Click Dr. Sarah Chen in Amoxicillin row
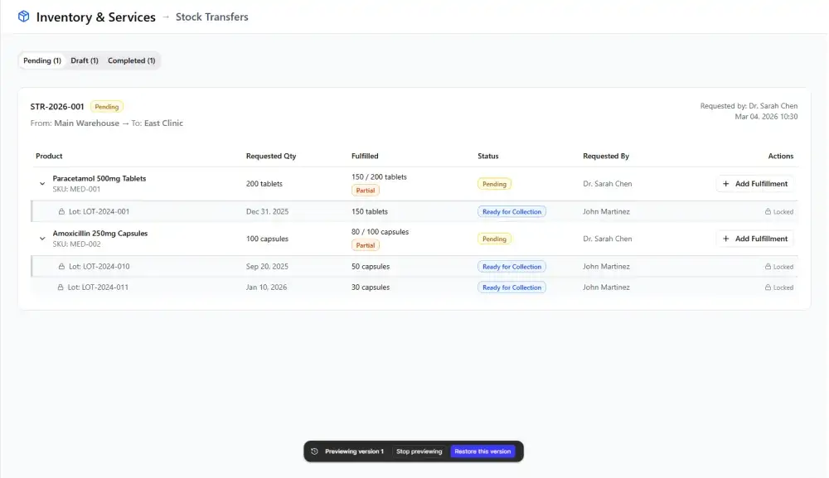Screen dimensions: 829x478 coord(608,239)
